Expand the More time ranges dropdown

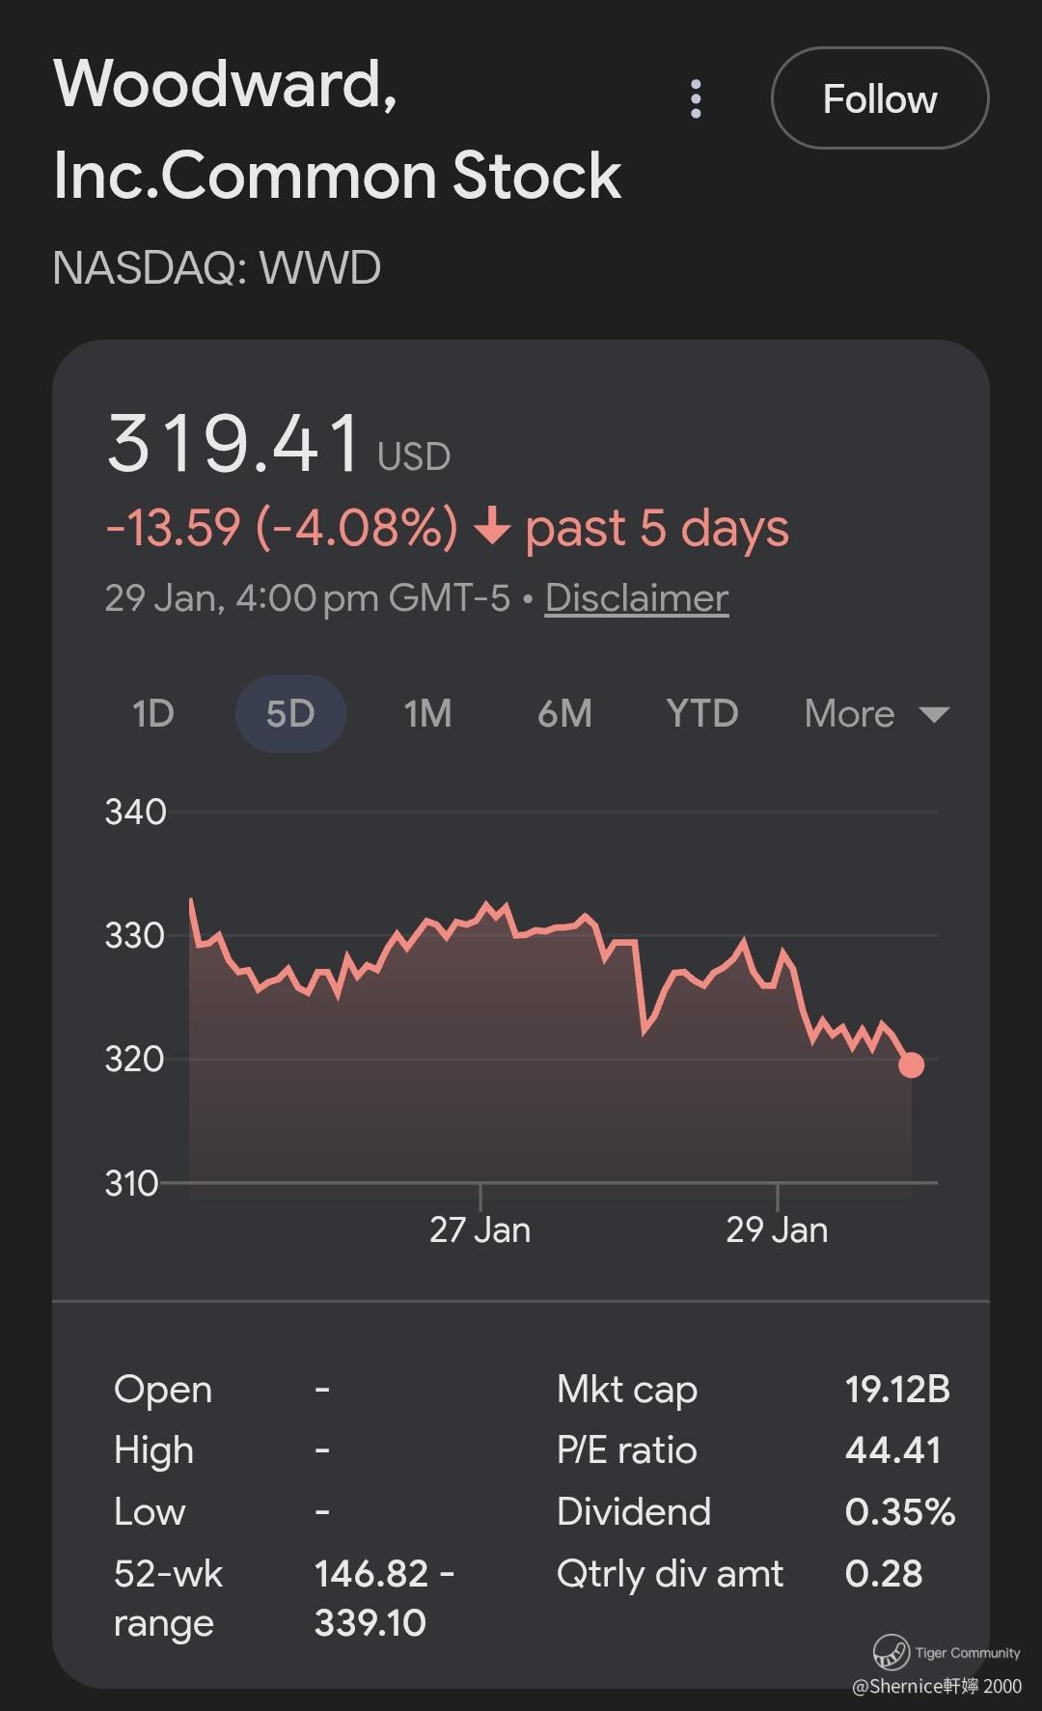[x=876, y=714]
